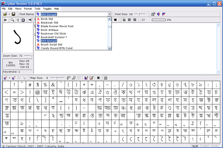Click the ? character cell

(30, 93)
